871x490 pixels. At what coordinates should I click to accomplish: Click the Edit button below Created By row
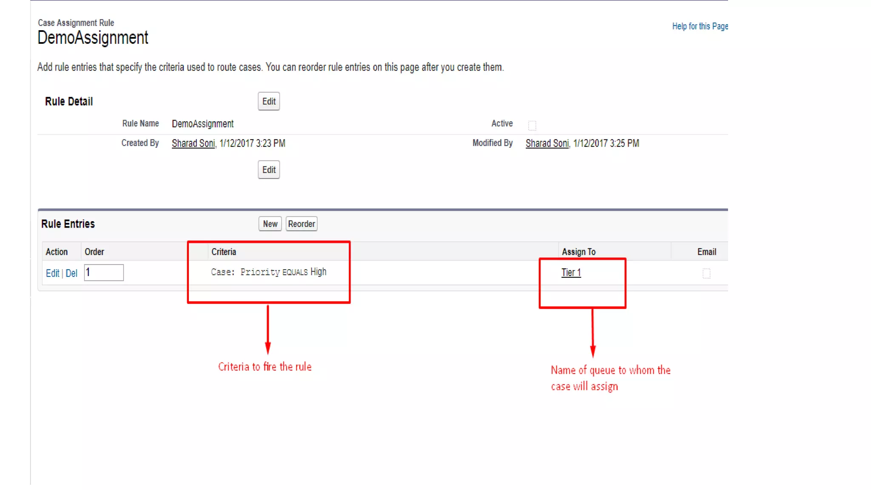pos(269,170)
